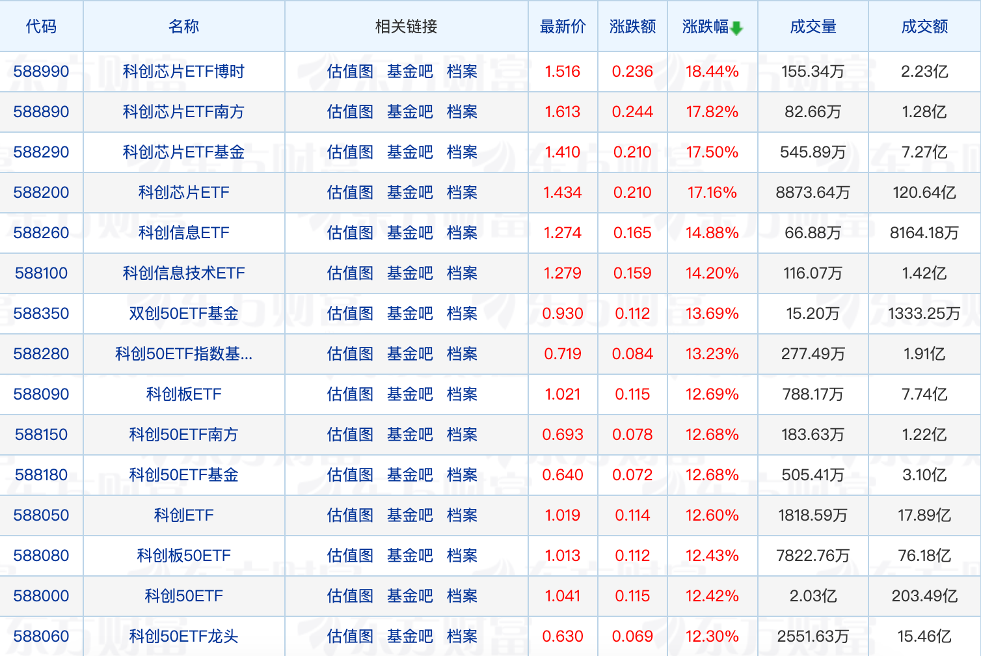
Task: Open fund code 588990 link
Action: [41, 72]
